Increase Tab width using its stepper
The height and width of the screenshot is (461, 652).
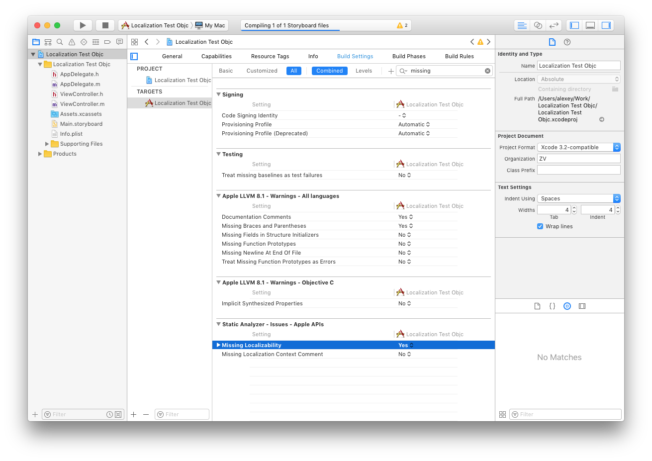click(574, 207)
